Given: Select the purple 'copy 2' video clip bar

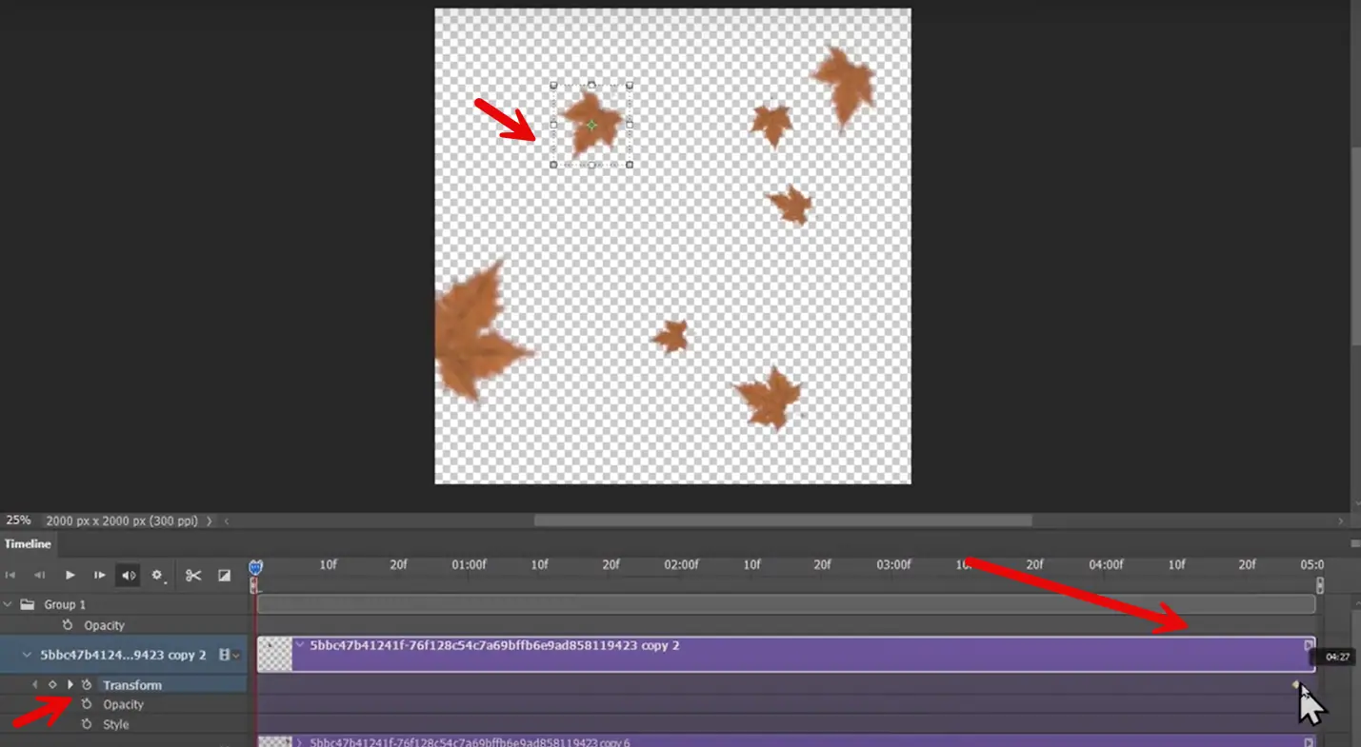Looking at the screenshot, I should [787, 655].
